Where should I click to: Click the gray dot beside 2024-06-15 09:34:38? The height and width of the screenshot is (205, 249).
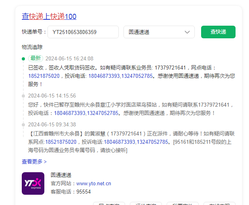coord(23,125)
